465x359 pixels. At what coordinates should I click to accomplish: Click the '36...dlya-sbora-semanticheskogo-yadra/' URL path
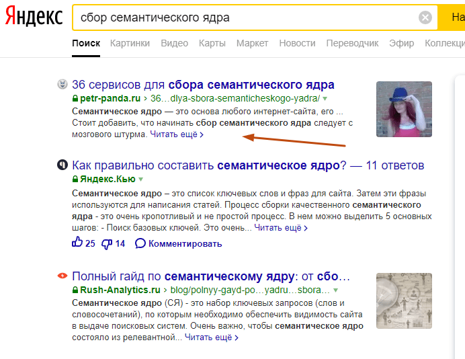235,99
